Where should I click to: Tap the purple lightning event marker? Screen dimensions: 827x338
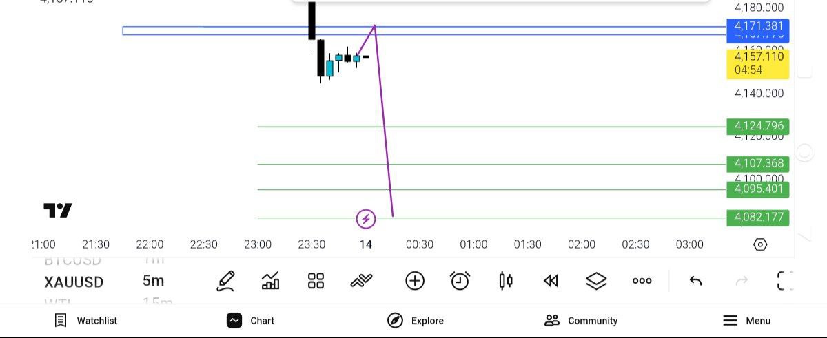pyautogui.click(x=366, y=220)
